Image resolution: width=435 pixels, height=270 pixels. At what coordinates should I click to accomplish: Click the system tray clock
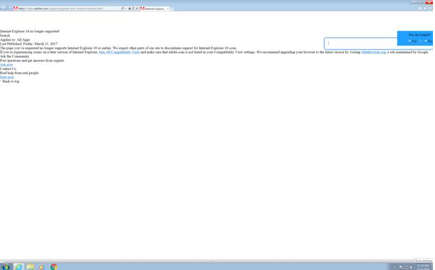pyautogui.click(x=423, y=267)
